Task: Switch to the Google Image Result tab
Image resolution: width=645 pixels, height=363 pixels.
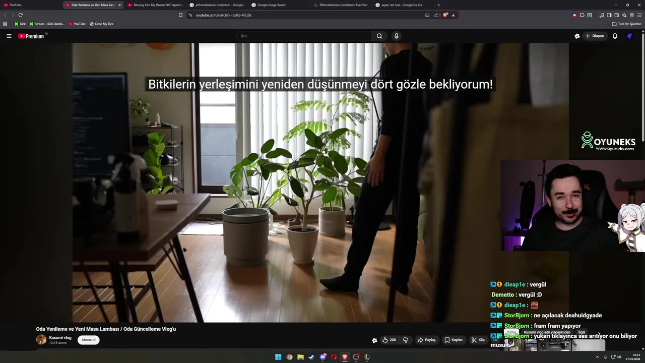Action: tap(279, 5)
